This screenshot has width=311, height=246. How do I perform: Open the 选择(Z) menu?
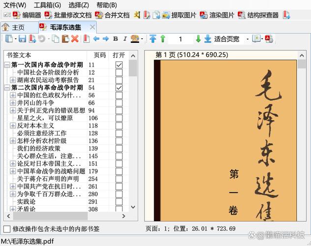[x=79, y=5]
